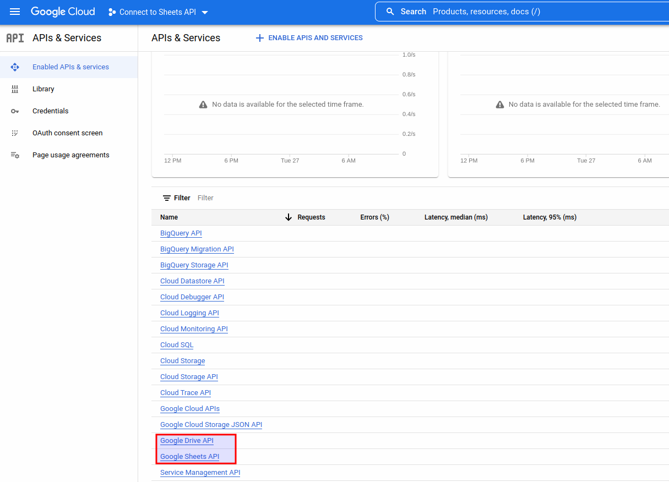Open the Cloud Storage API link
This screenshot has height=482, width=669.
pyautogui.click(x=189, y=377)
